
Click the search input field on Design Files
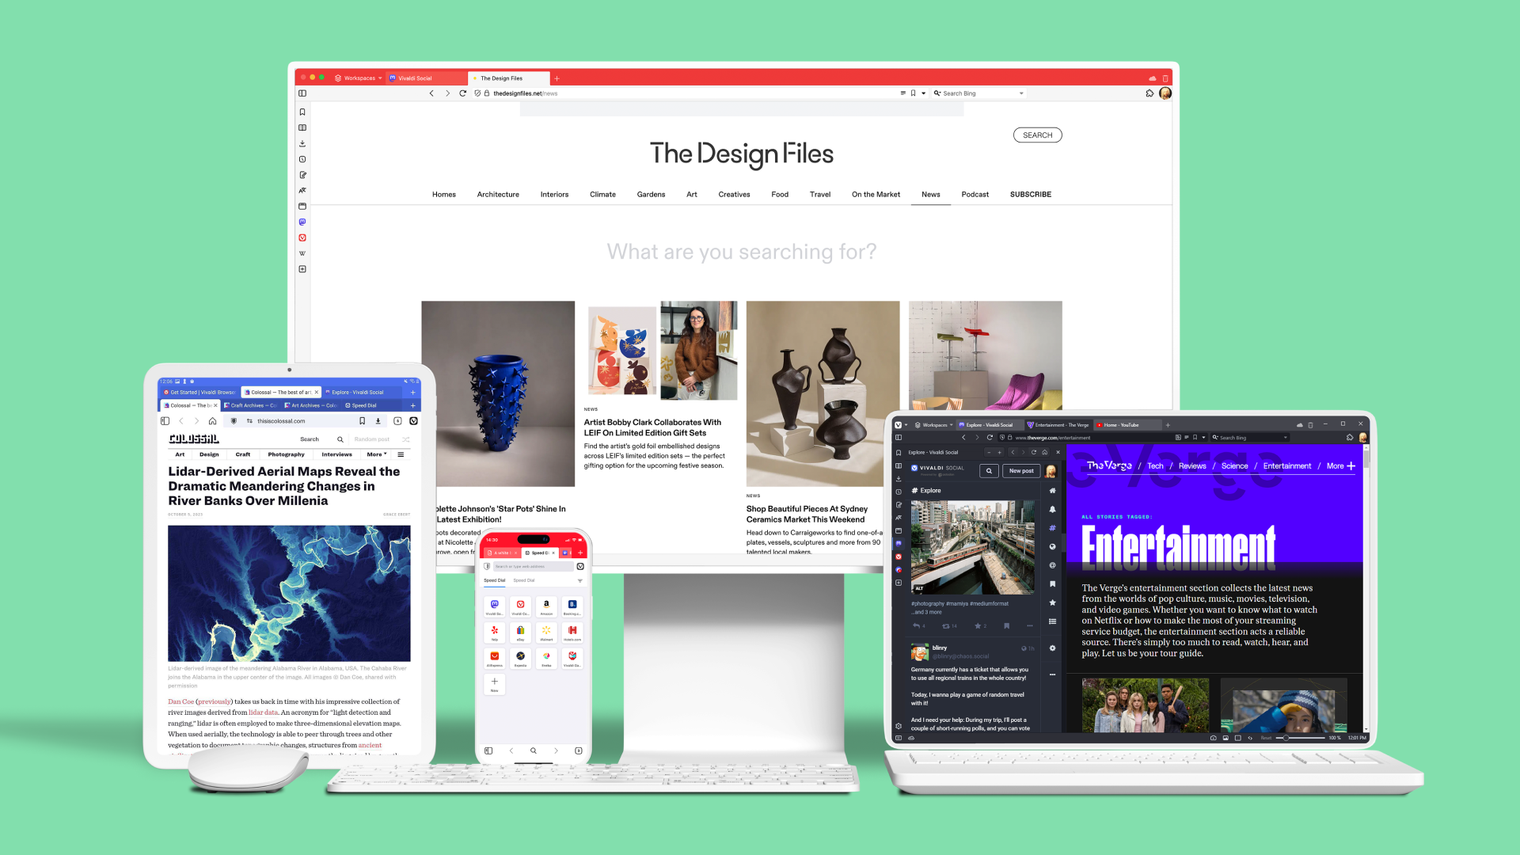(741, 250)
